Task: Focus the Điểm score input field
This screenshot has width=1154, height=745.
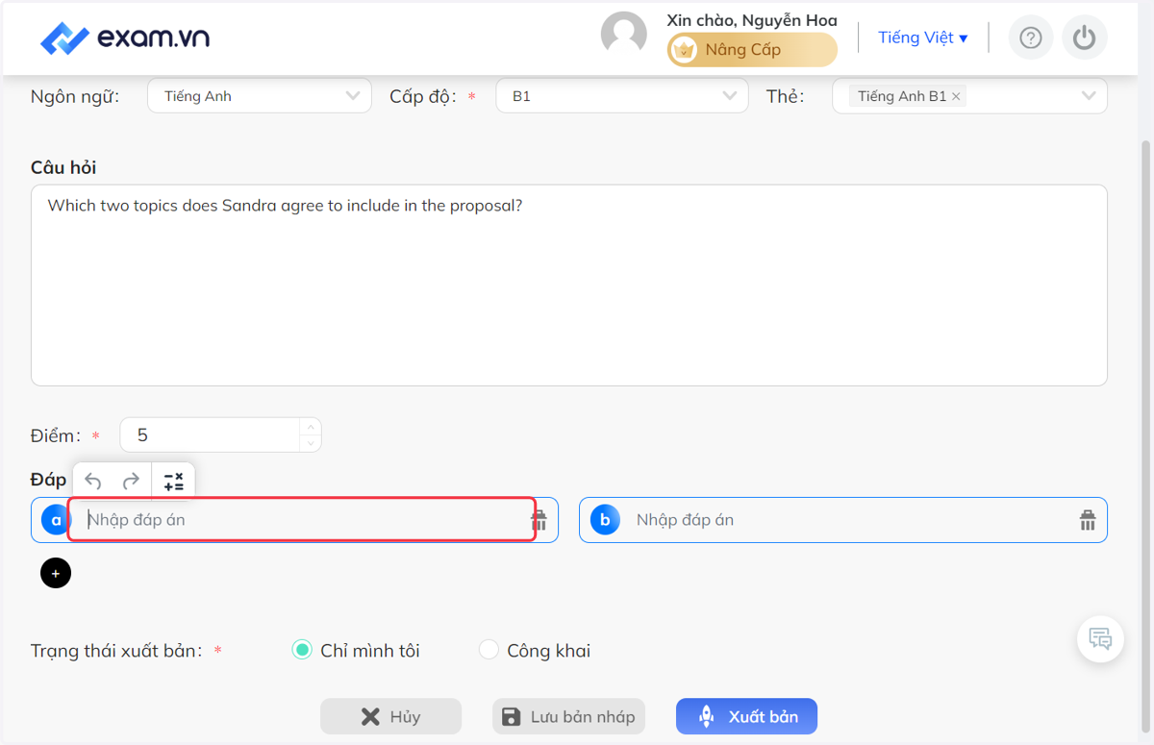Action: (x=212, y=435)
